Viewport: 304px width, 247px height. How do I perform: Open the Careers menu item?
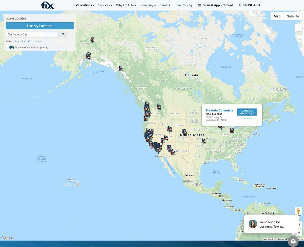click(x=165, y=5)
